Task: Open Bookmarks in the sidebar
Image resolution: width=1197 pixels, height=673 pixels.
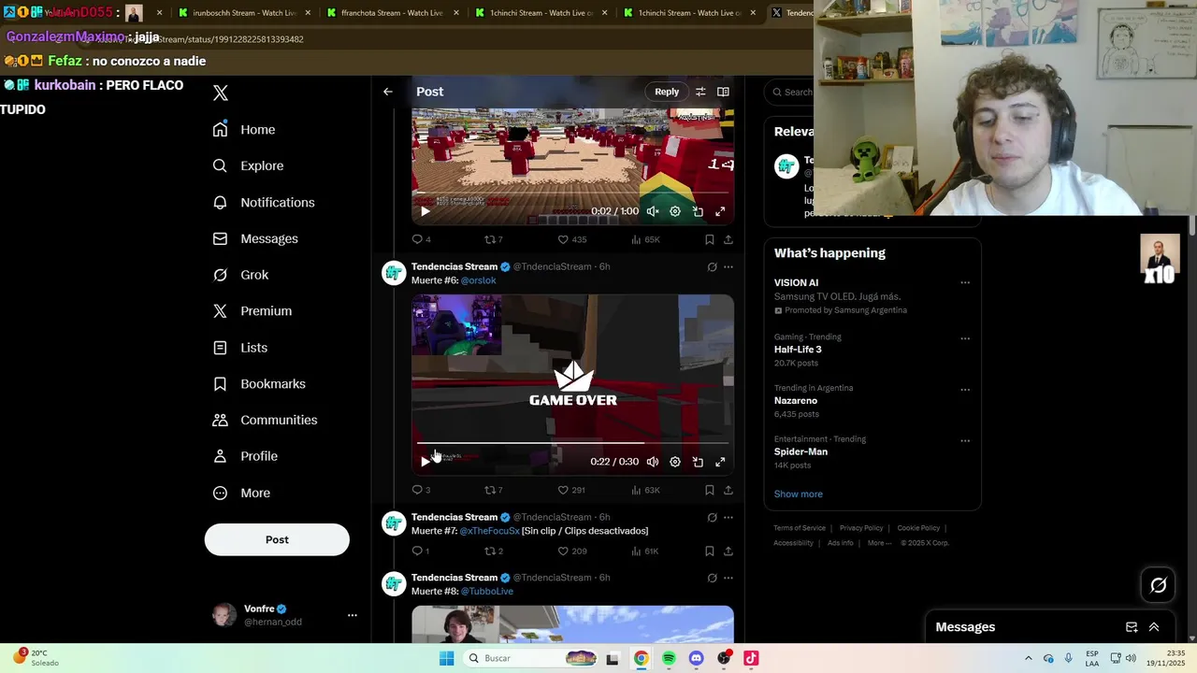Action: click(259, 383)
